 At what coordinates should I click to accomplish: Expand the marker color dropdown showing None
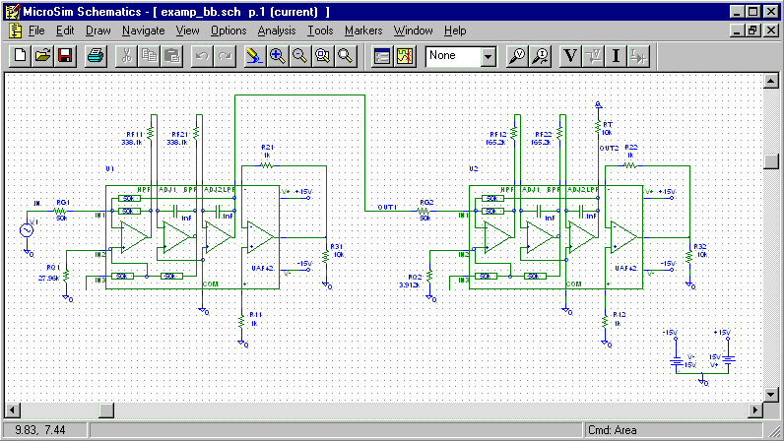489,56
